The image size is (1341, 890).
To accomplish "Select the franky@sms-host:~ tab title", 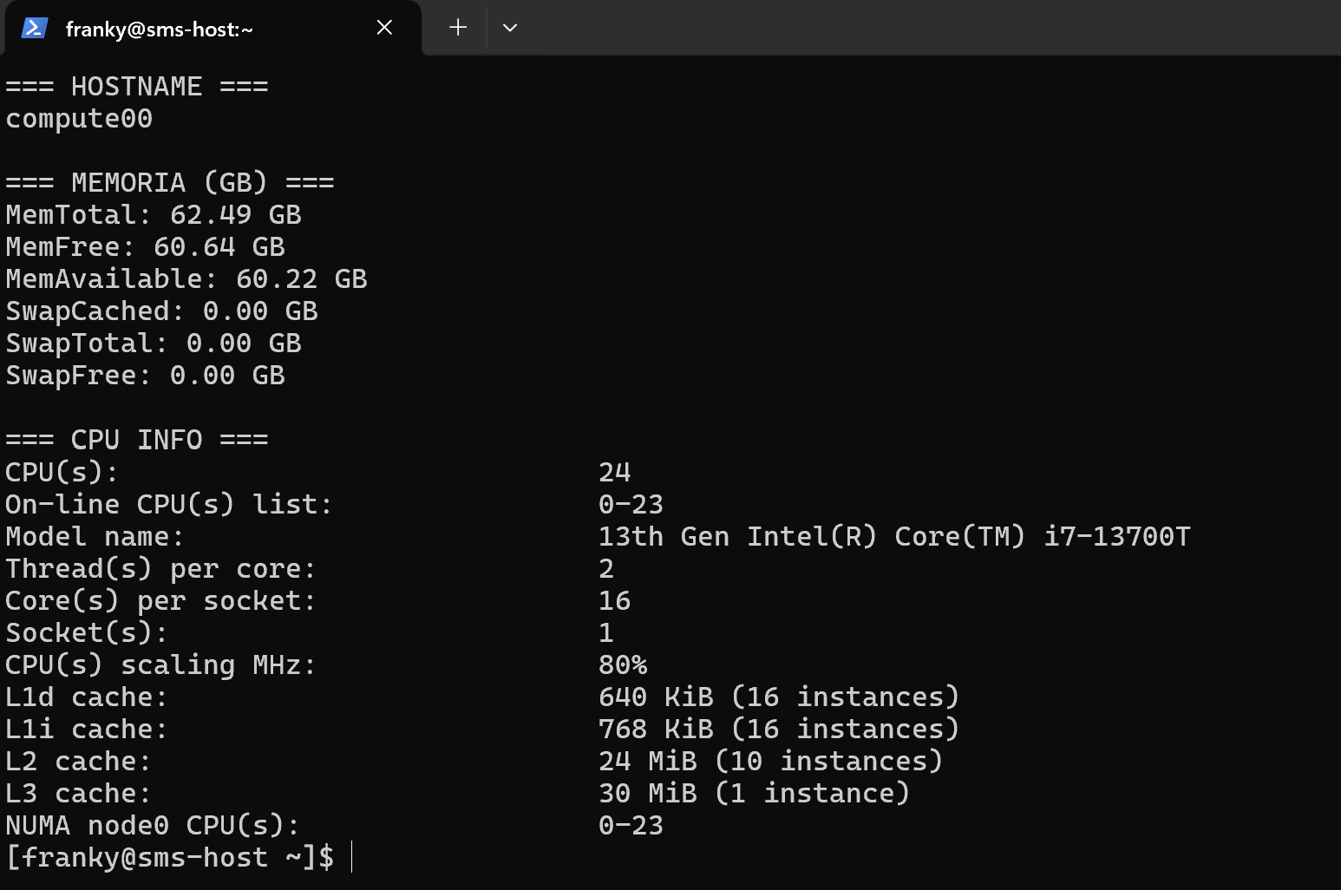I will (x=160, y=29).
